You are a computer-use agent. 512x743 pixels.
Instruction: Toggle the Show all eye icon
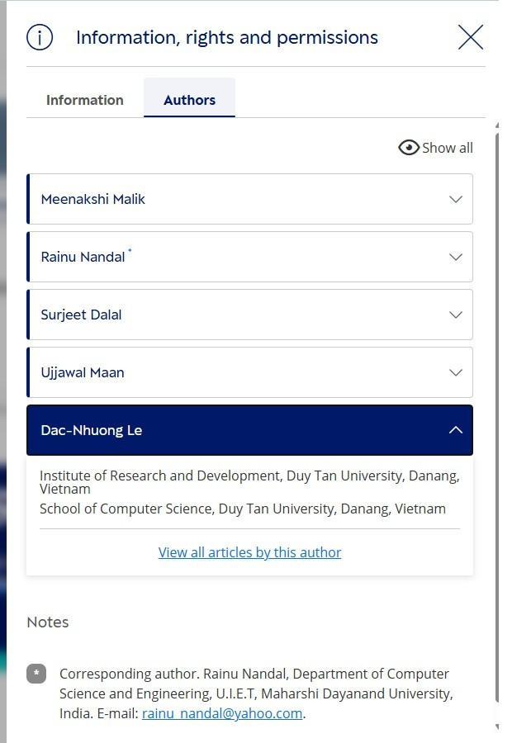(409, 148)
